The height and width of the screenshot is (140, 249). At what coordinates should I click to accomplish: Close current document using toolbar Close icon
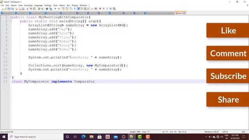coord(16,9)
